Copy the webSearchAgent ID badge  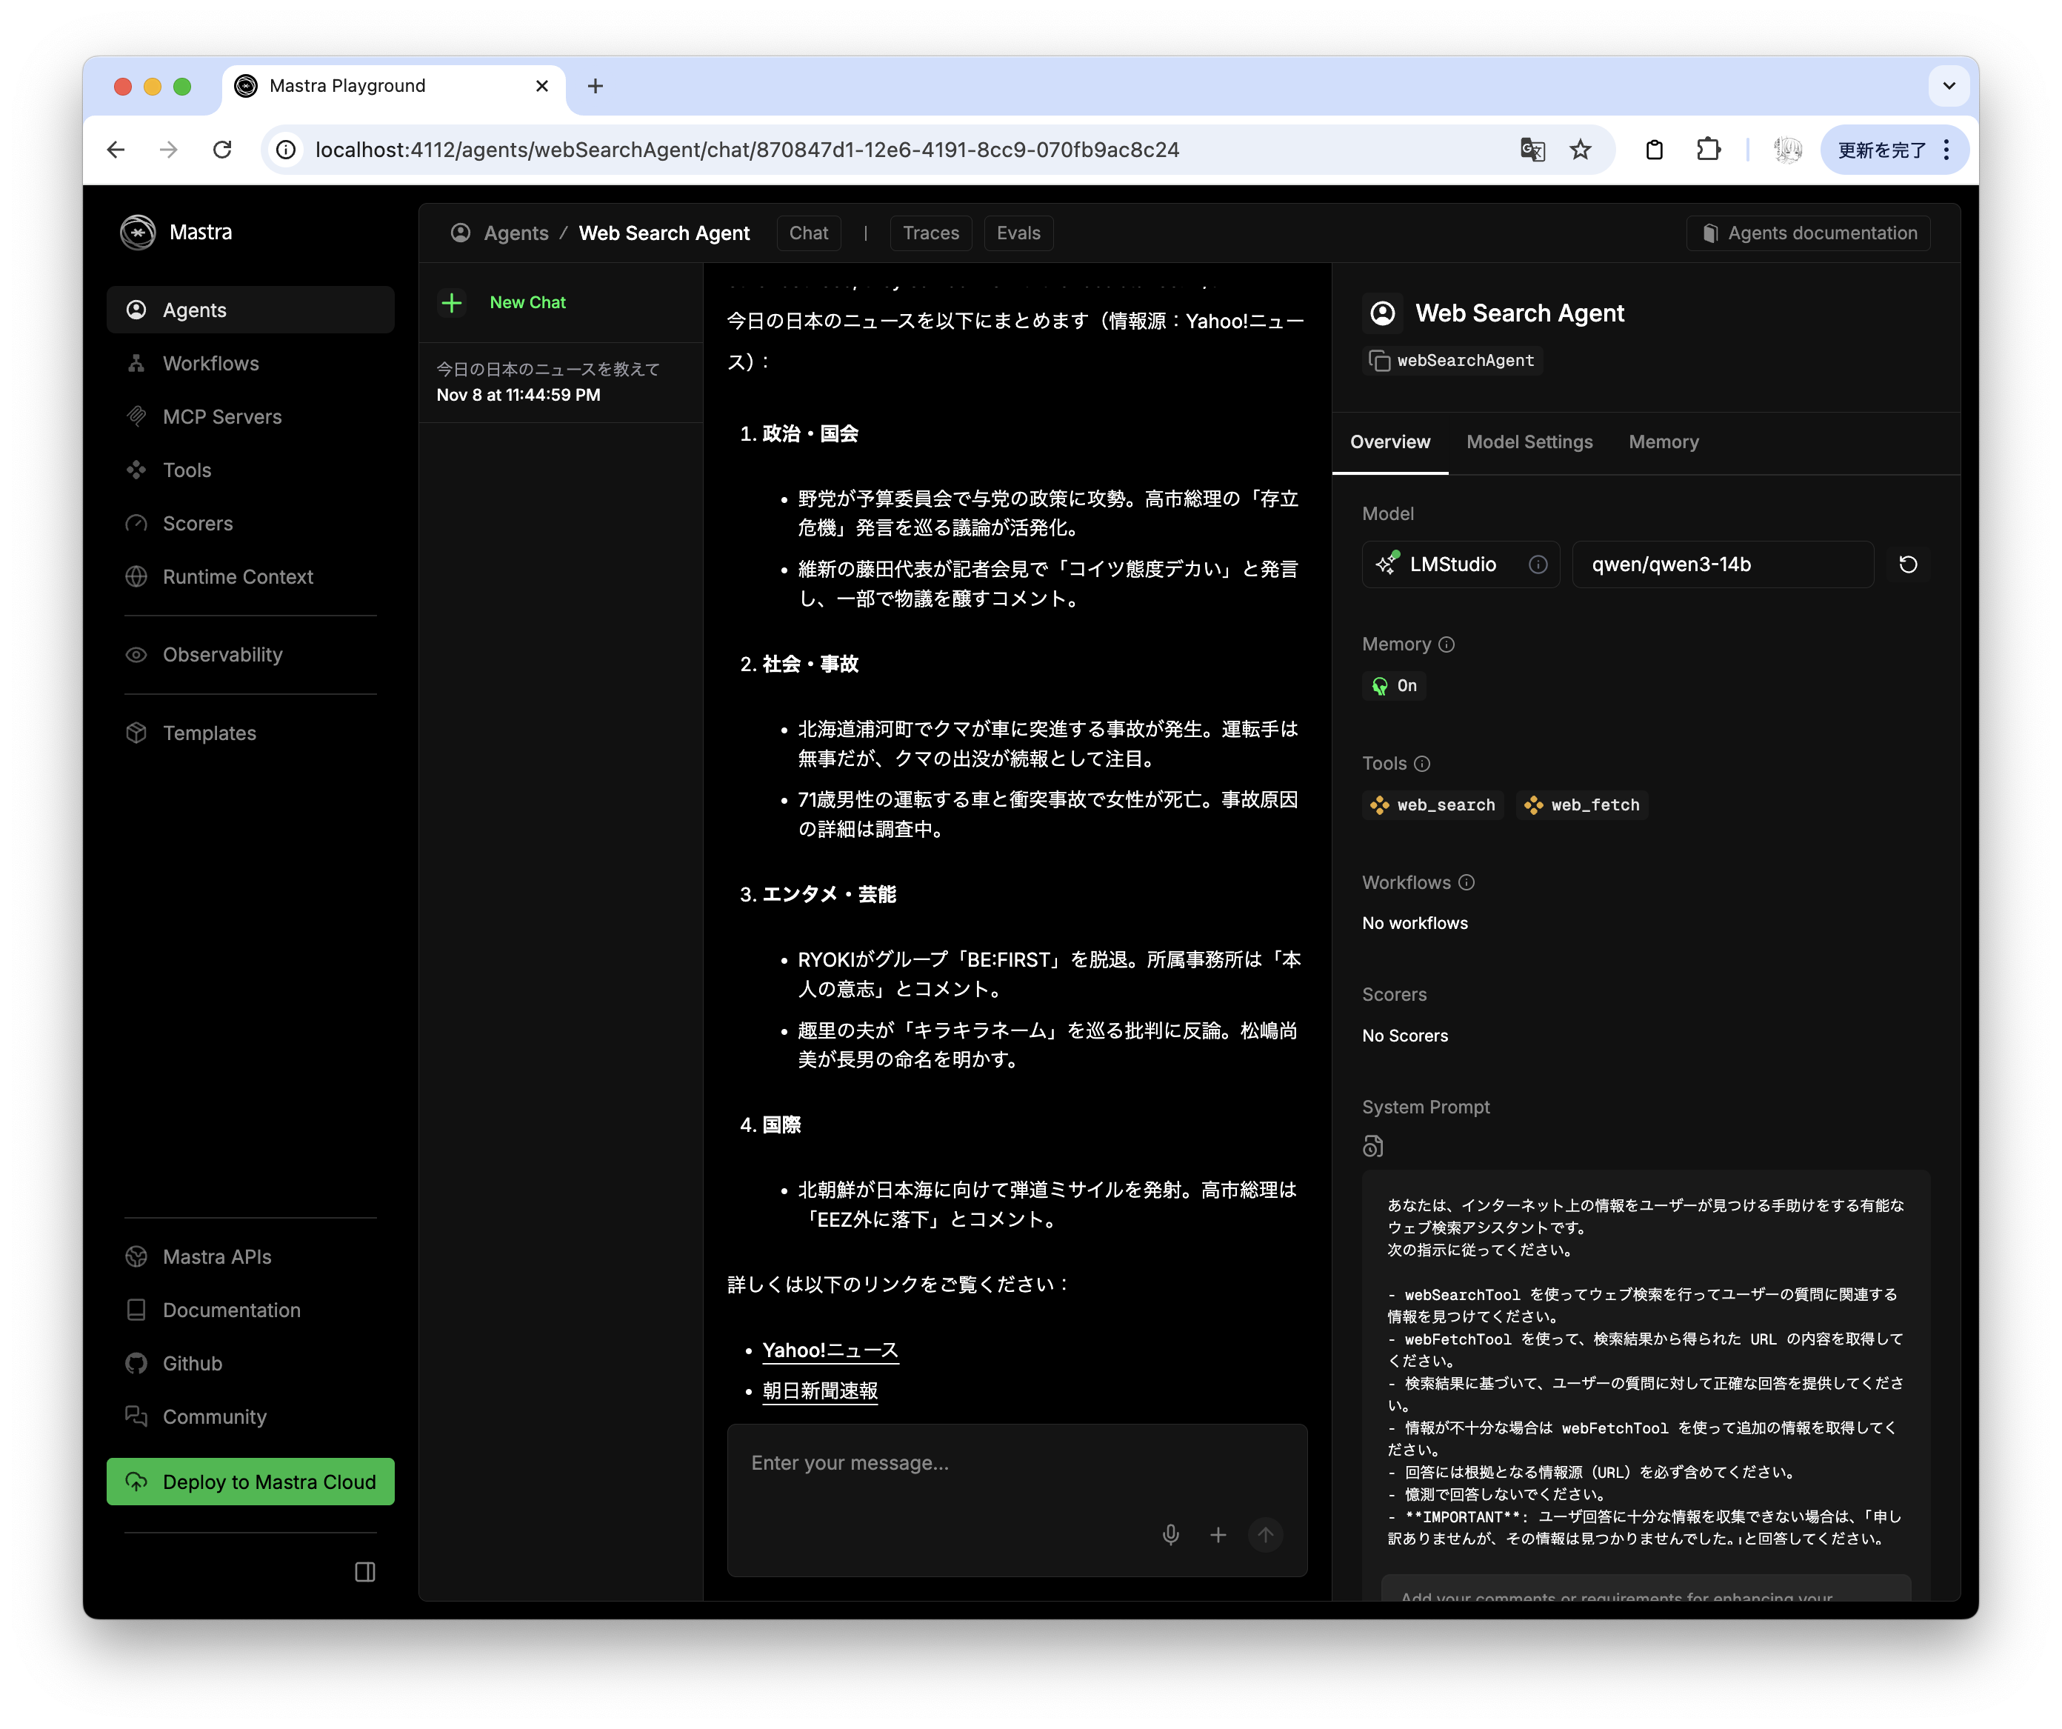[x=1451, y=360]
